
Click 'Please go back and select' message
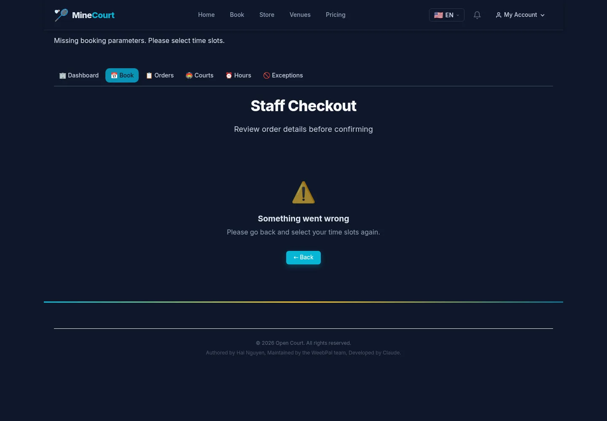(x=303, y=232)
